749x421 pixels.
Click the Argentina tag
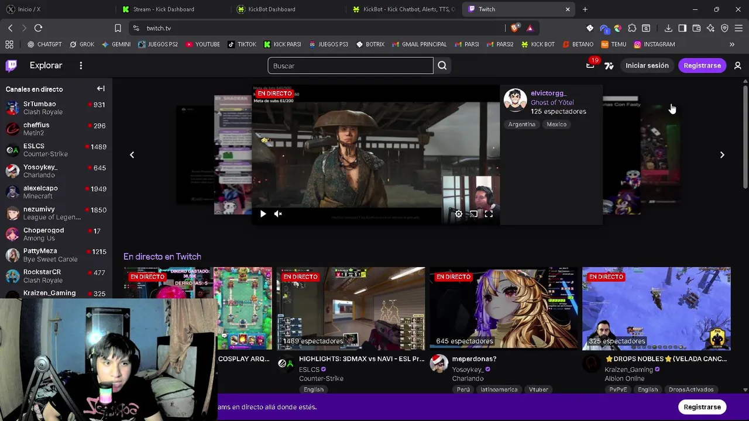(x=522, y=124)
